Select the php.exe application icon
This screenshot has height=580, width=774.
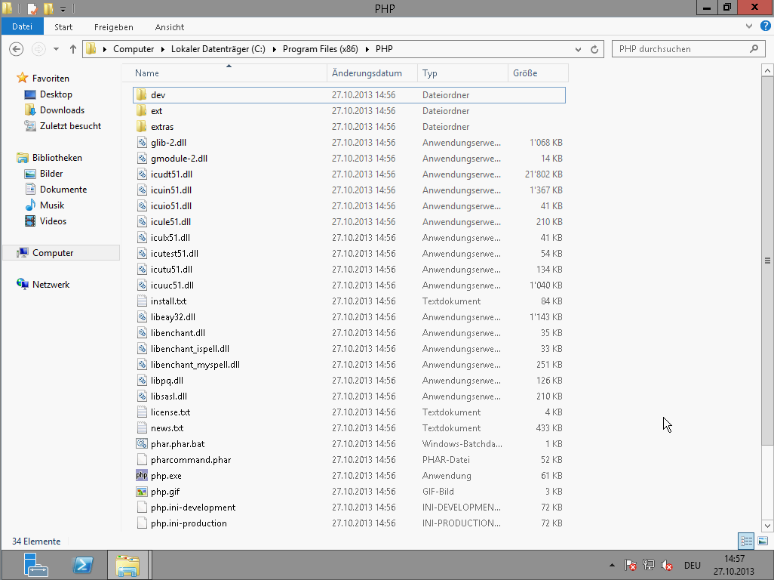pyautogui.click(x=142, y=475)
